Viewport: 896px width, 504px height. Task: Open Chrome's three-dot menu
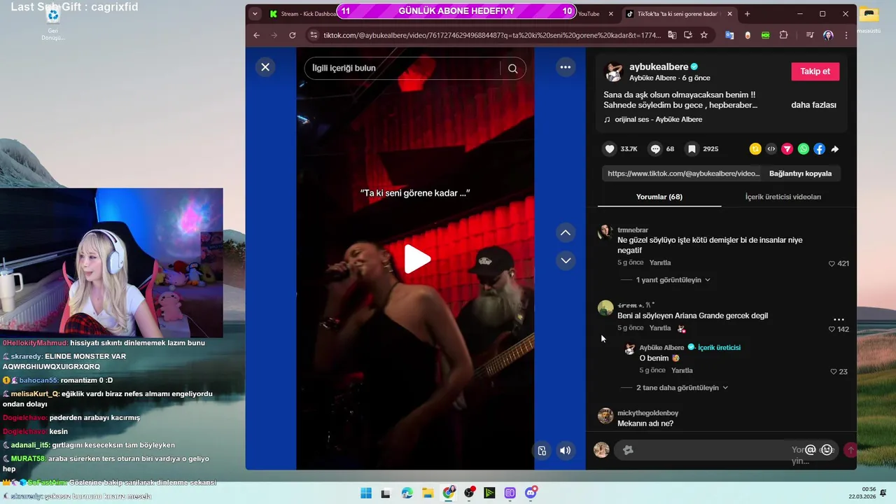tap(846, 35)
